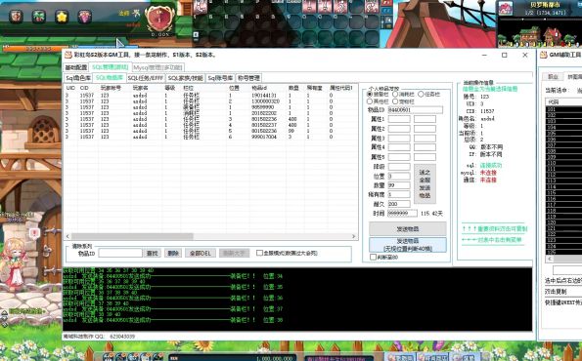582x361 pixels.
Task: Click the table's horizontal scrollbar right arrow
Action: [354, 236]
